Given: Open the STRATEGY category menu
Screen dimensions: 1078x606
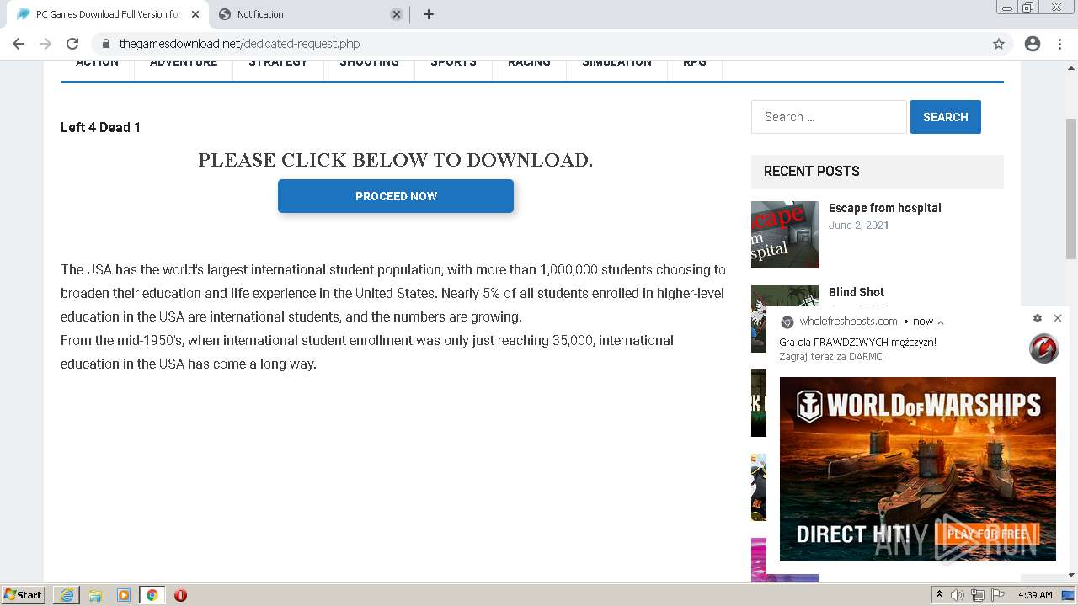Looking at the screenshot, I should [278, 62].
